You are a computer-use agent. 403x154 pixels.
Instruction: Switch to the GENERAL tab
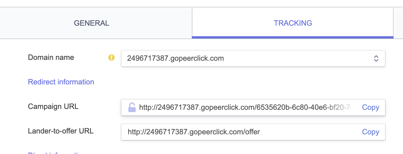pyautogui.click(x=91, y=23)
